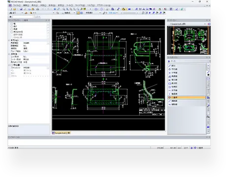
Task: Click the clock-shaped circle tool icon
Action: click(102, 9)
